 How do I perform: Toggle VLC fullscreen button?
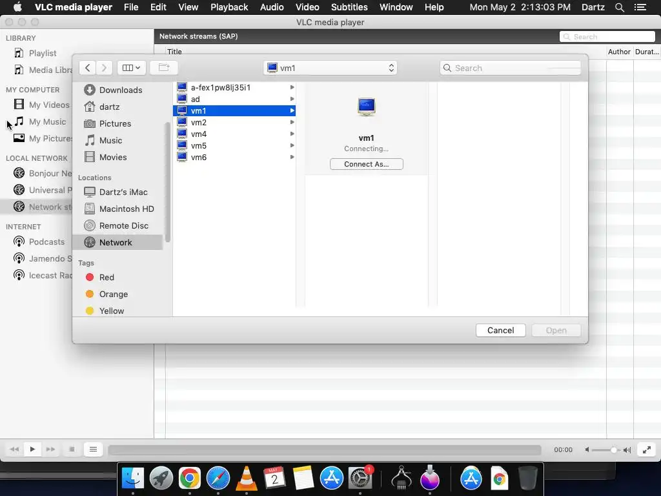point(647,449)
